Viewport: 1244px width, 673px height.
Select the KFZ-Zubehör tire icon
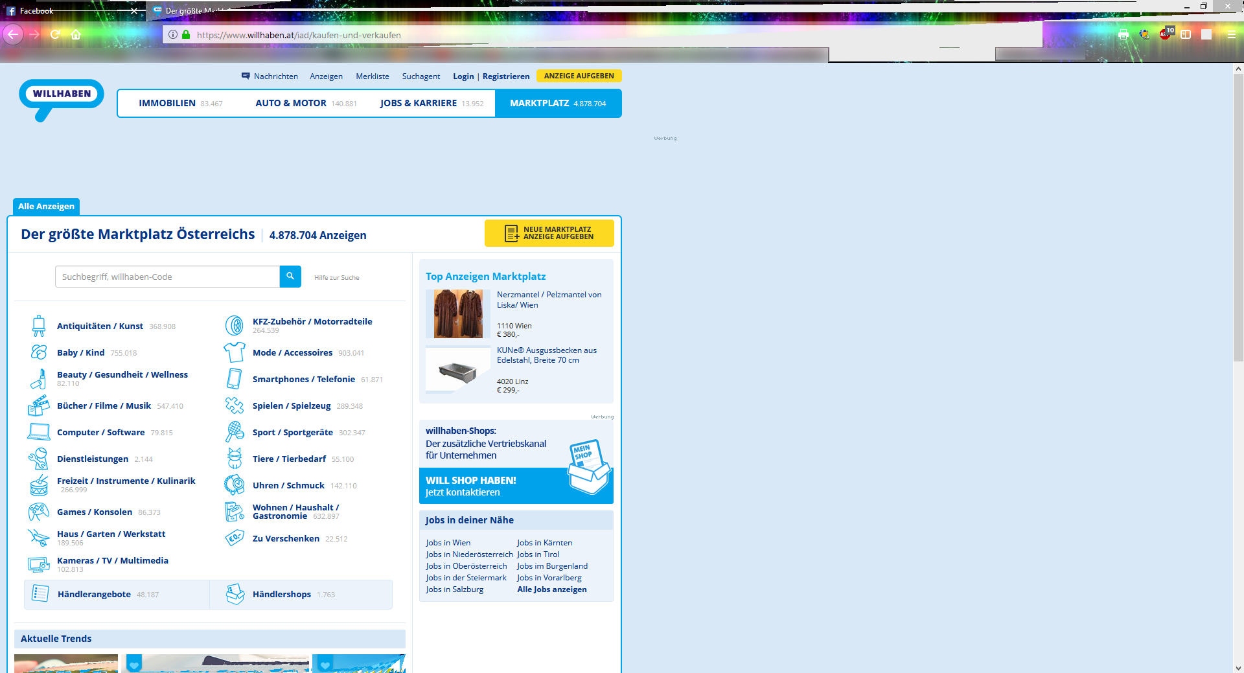pyautogui.click(x=235, y=326)
